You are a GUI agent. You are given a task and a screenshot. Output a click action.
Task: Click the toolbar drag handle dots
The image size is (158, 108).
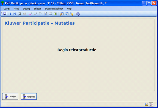1,14
